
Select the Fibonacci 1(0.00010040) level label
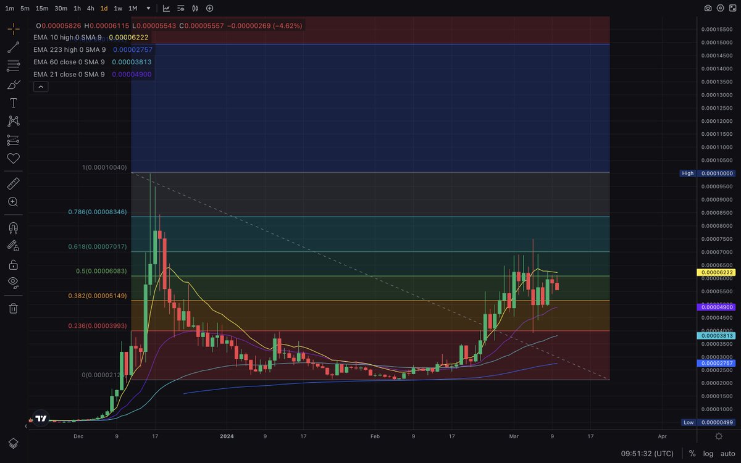[x=104, y=167]
